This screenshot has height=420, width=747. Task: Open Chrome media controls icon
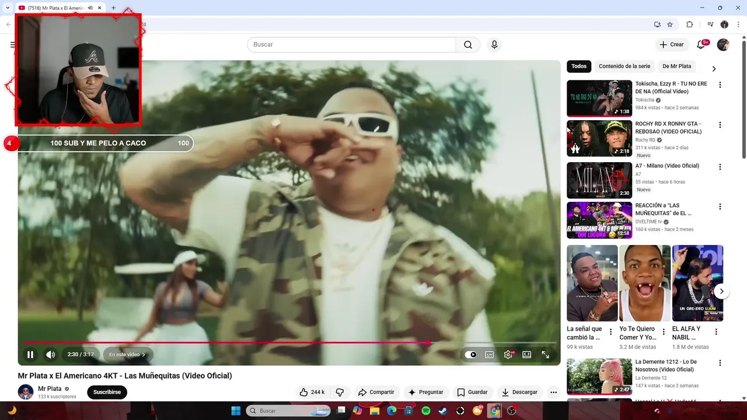(x=710, y=24)
